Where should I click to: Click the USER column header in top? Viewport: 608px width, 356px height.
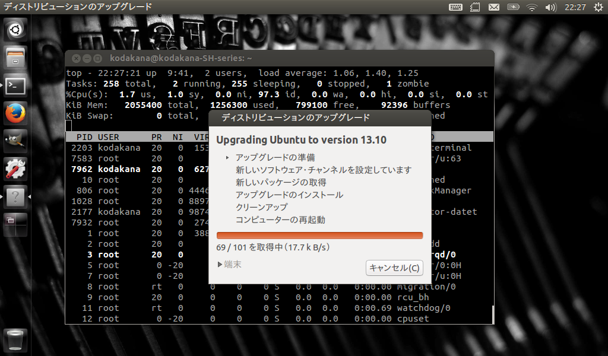tap(108, 137)
